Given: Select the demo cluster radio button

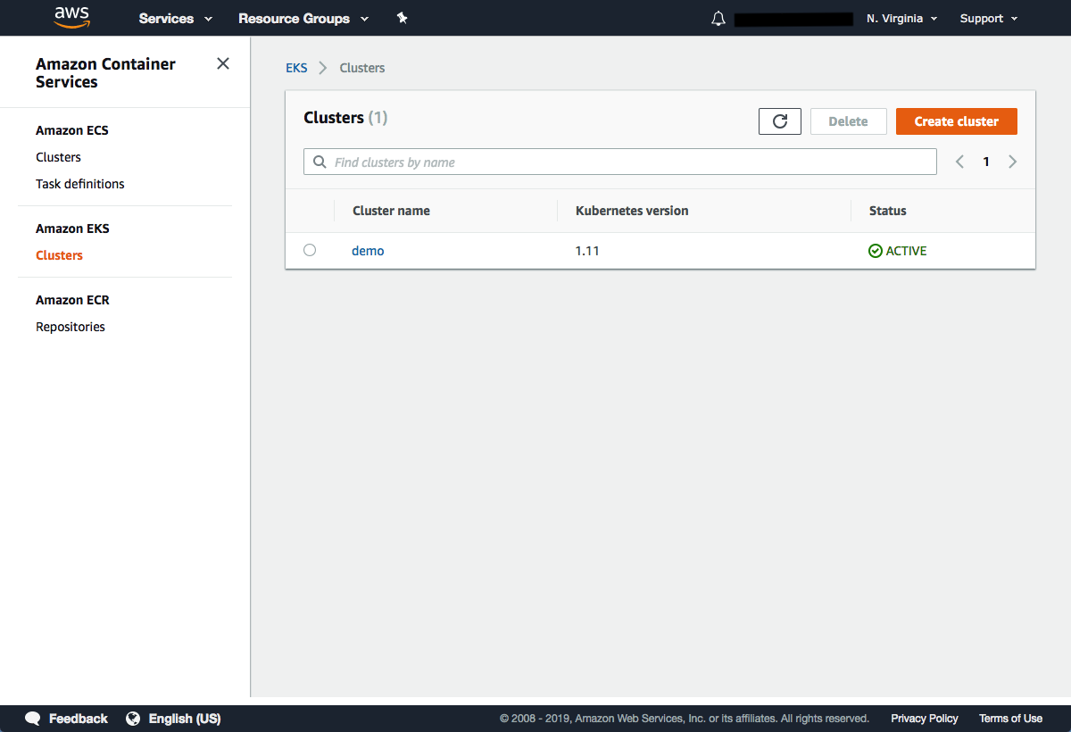Looking at the screenshot, I should coord(310,250).
